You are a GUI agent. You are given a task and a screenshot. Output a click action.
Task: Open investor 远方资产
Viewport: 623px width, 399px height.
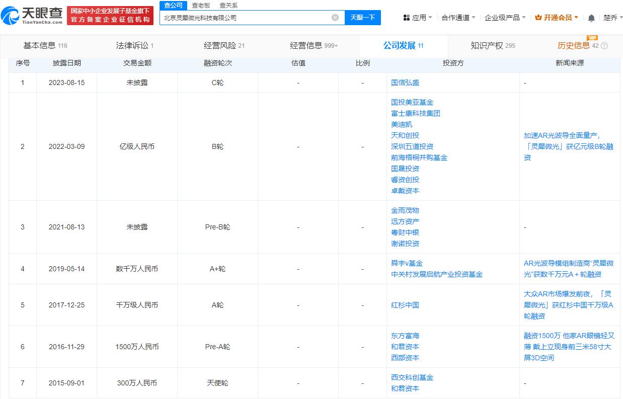pos(405,221)
